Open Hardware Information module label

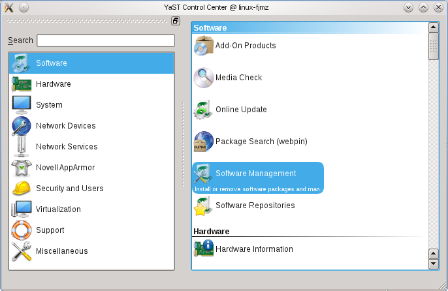(x=254, y=249)
